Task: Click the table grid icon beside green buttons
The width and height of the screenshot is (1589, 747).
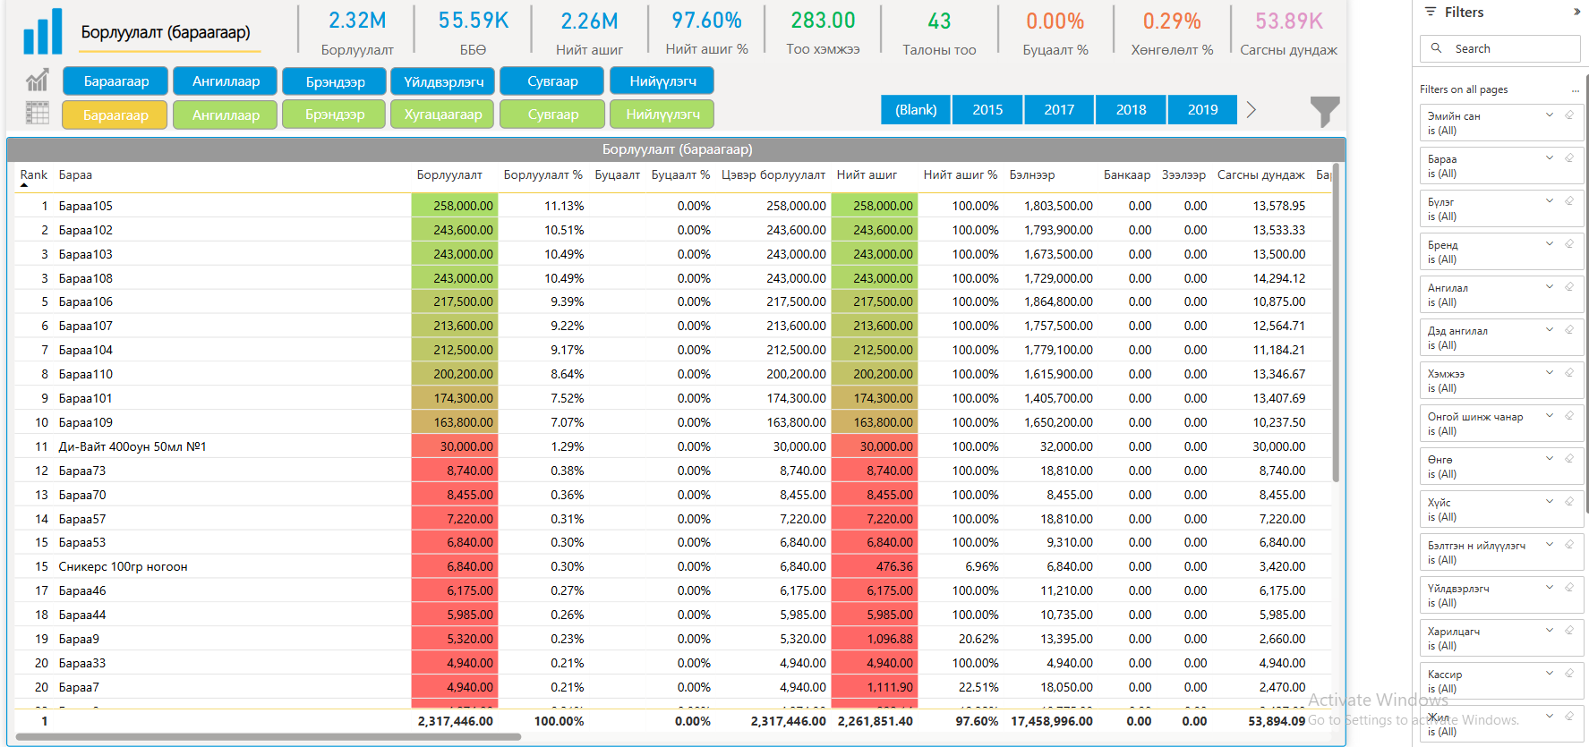Action: pos(37,113)
